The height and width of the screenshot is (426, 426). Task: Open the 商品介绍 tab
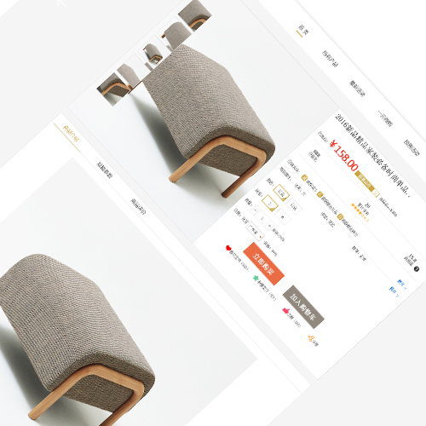tap(71, 134)
